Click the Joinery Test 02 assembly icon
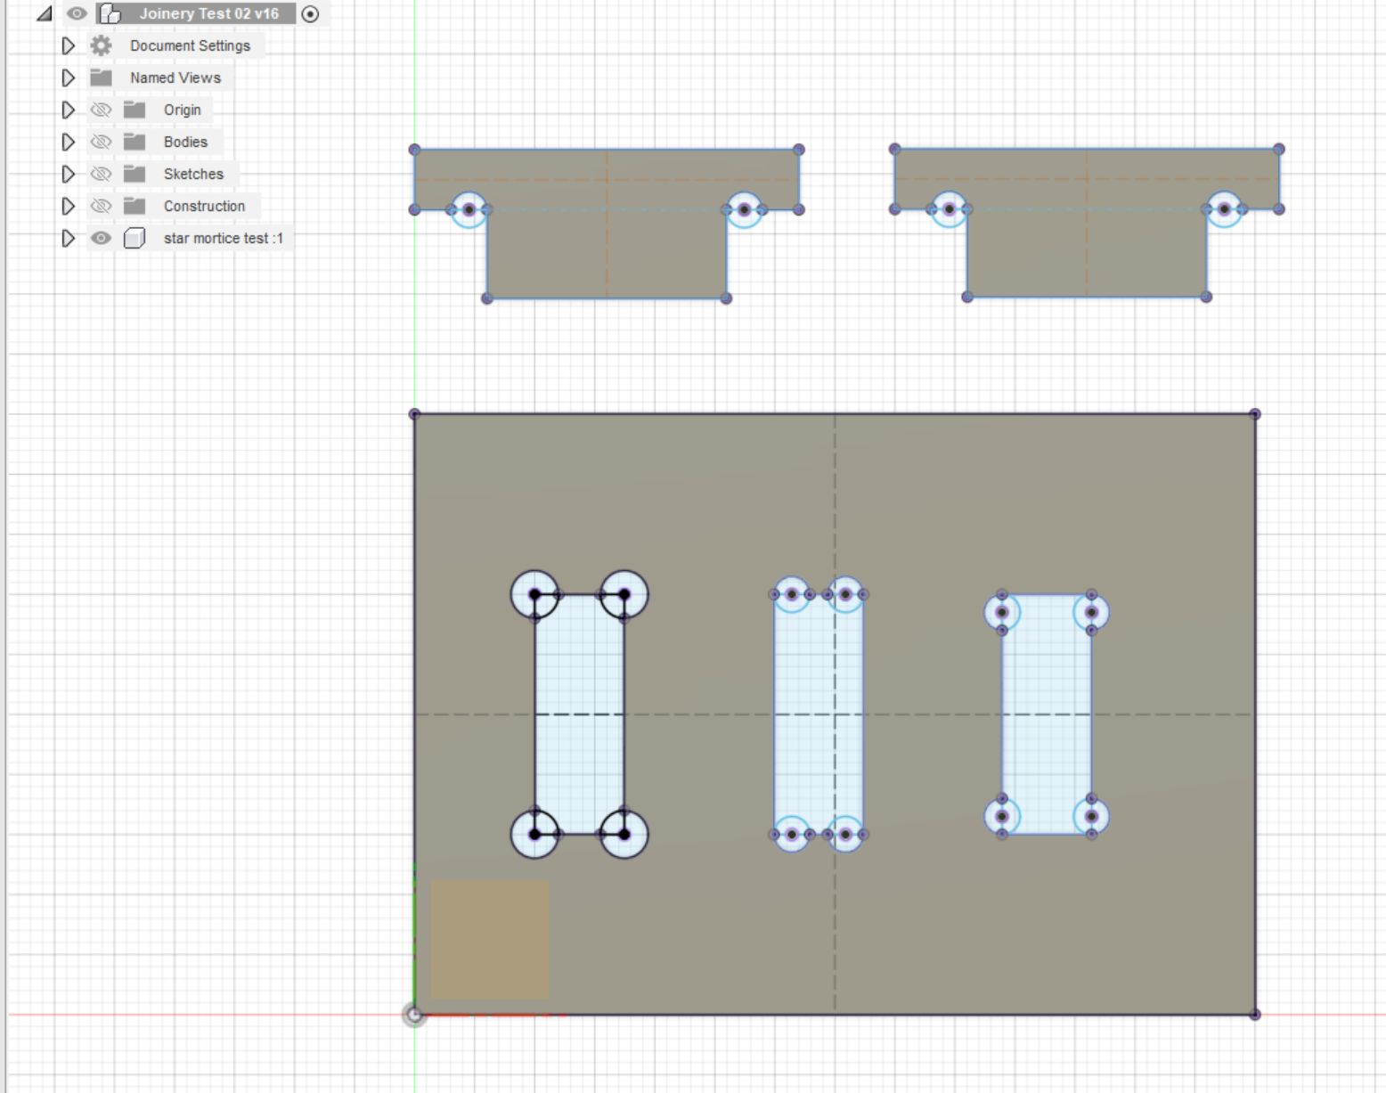The width and height of the screenshot is (1386, 1093). [110, 13]
